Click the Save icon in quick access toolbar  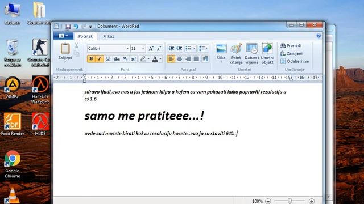(68, 27)
